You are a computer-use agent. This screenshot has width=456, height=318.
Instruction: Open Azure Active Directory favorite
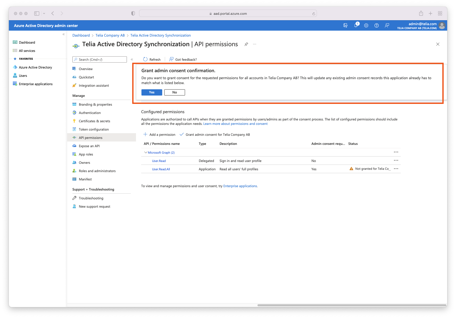click(32, 67)
